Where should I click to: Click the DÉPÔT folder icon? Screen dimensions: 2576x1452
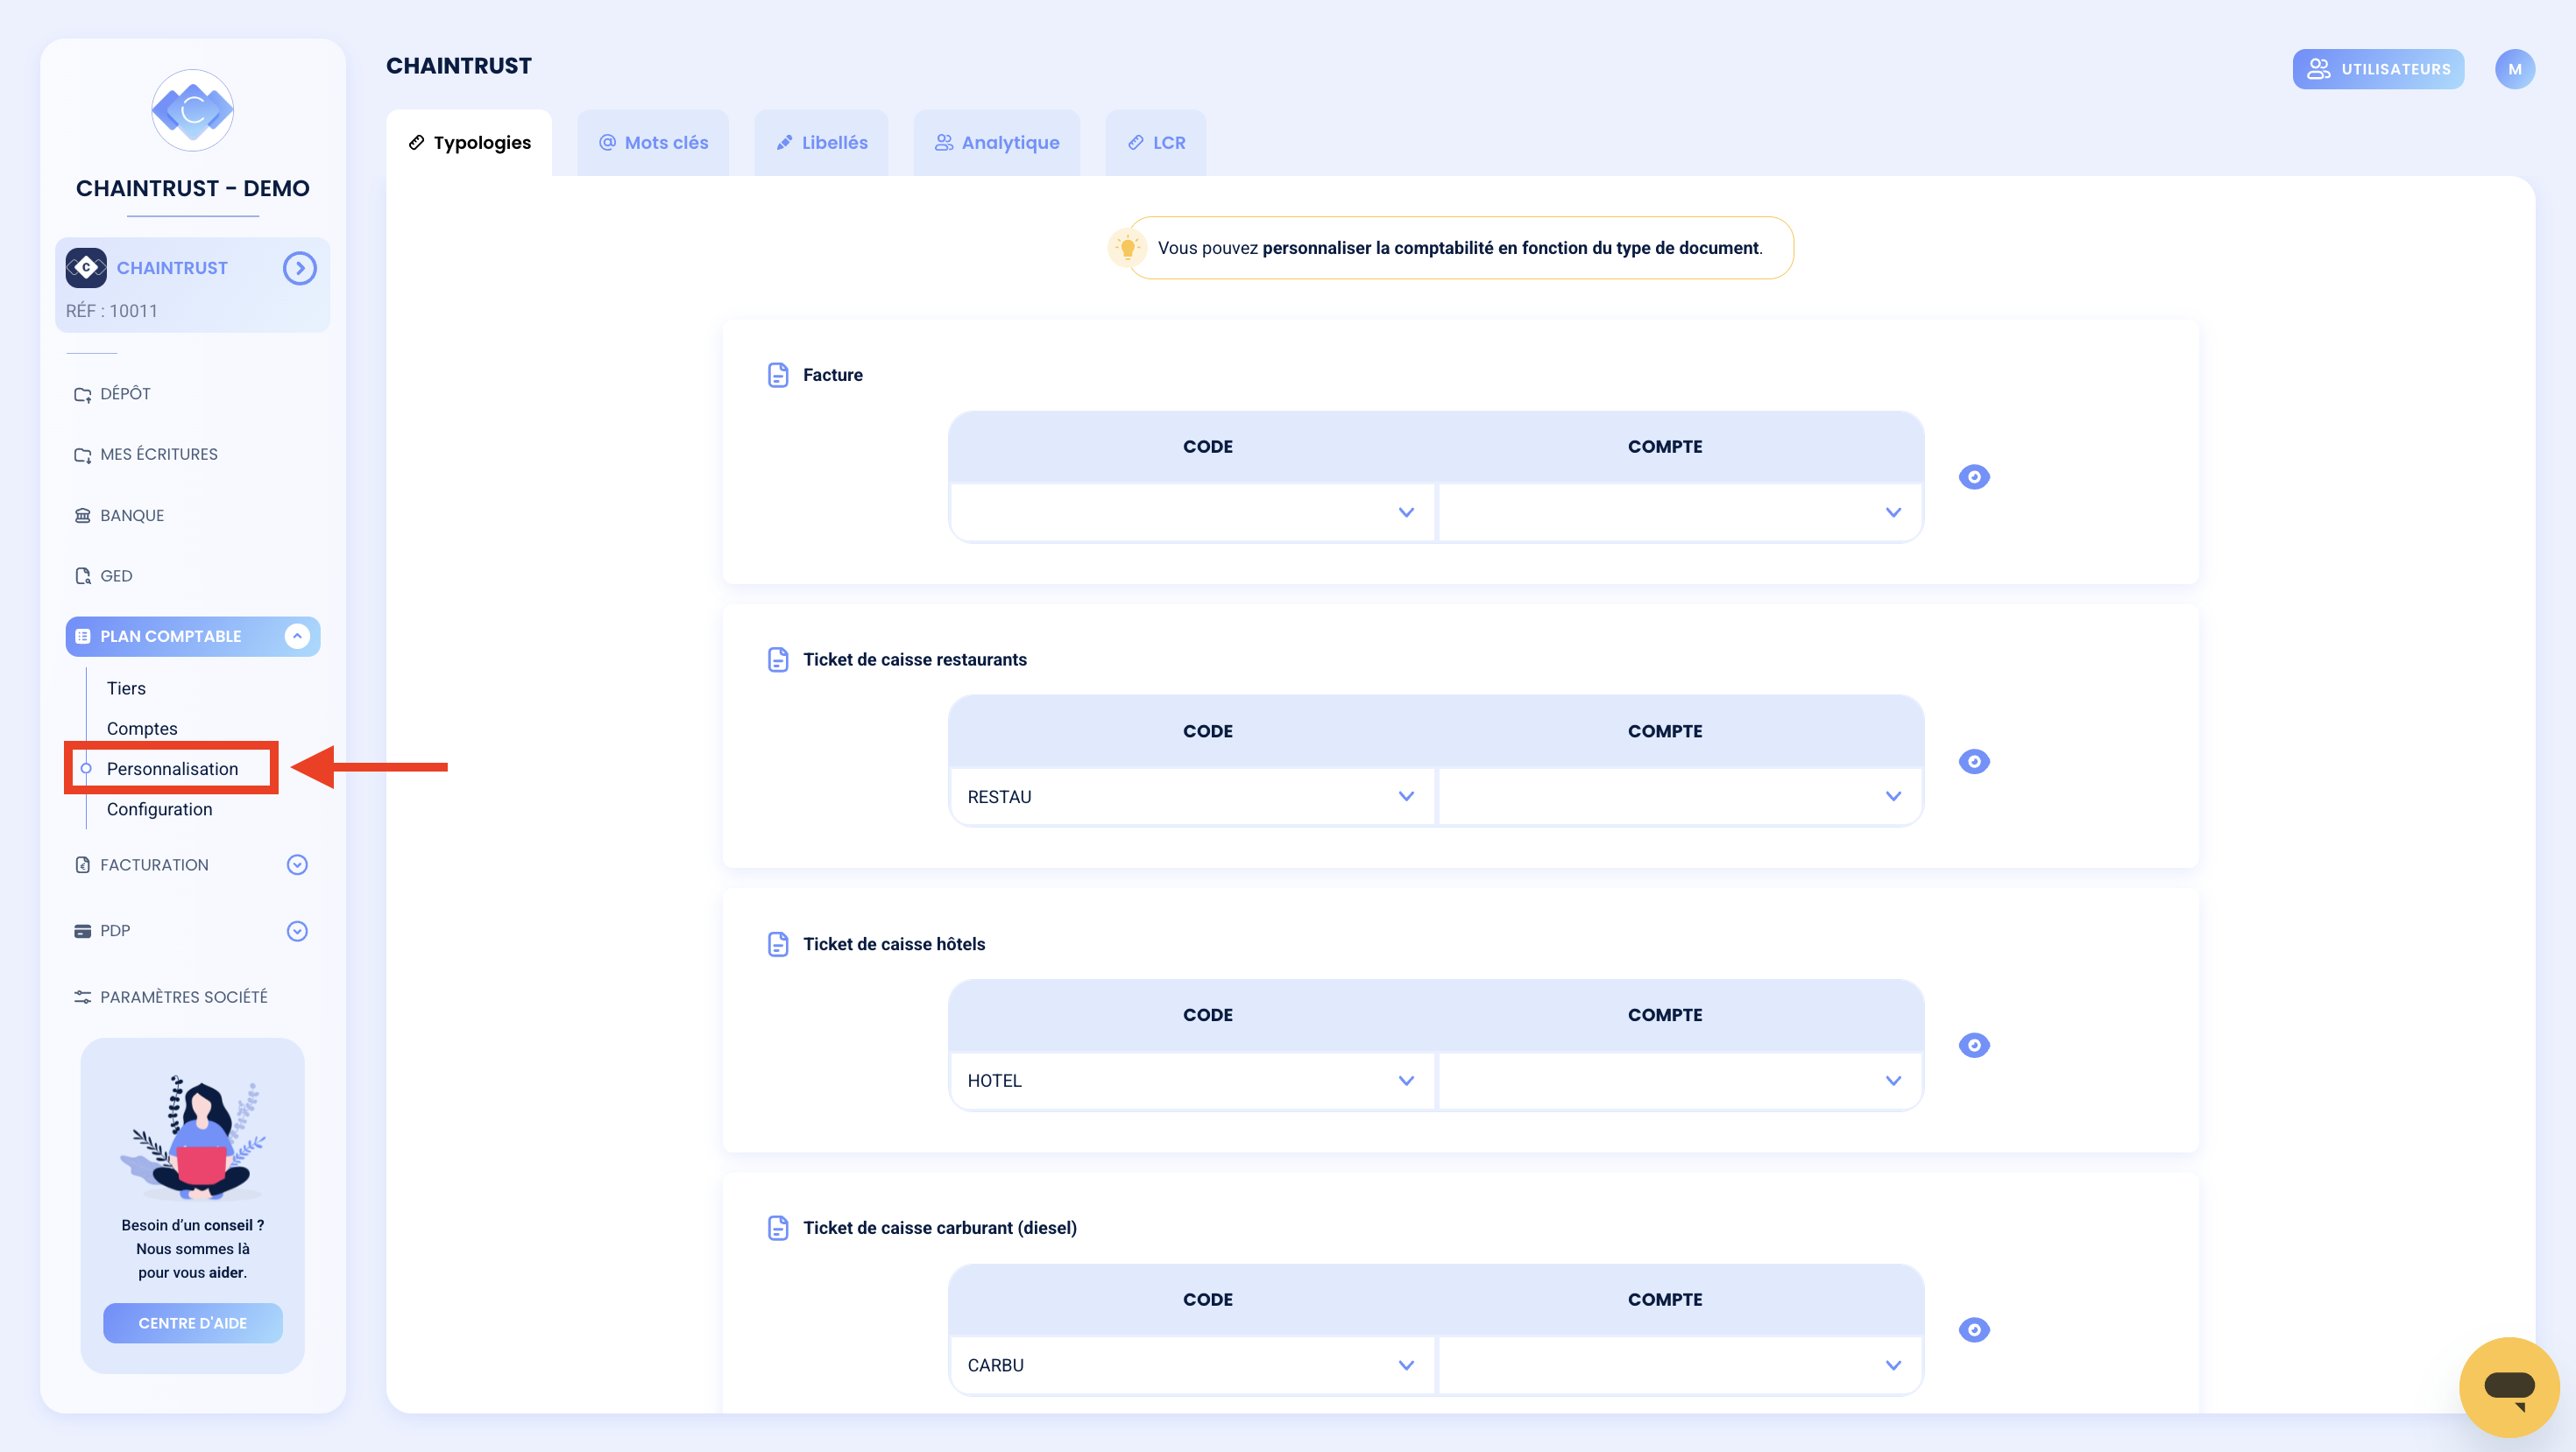(82, 395)
